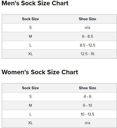Image resolution: width=117 pixels, height=128 pixels.
Task: Select Shoe Size header in women's table
Action: [x=88, y=88]
